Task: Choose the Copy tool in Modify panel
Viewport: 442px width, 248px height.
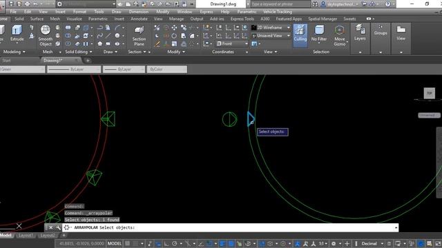Action: [x=184, y=28]
